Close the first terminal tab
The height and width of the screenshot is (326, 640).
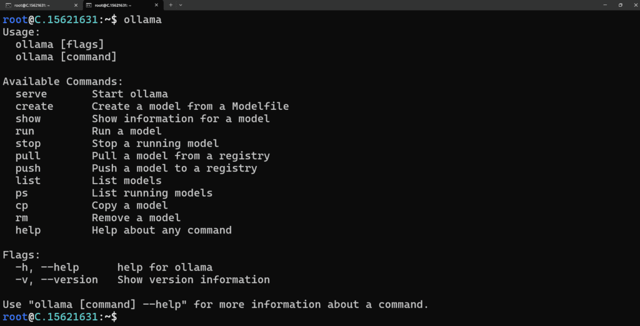point(76,5)
